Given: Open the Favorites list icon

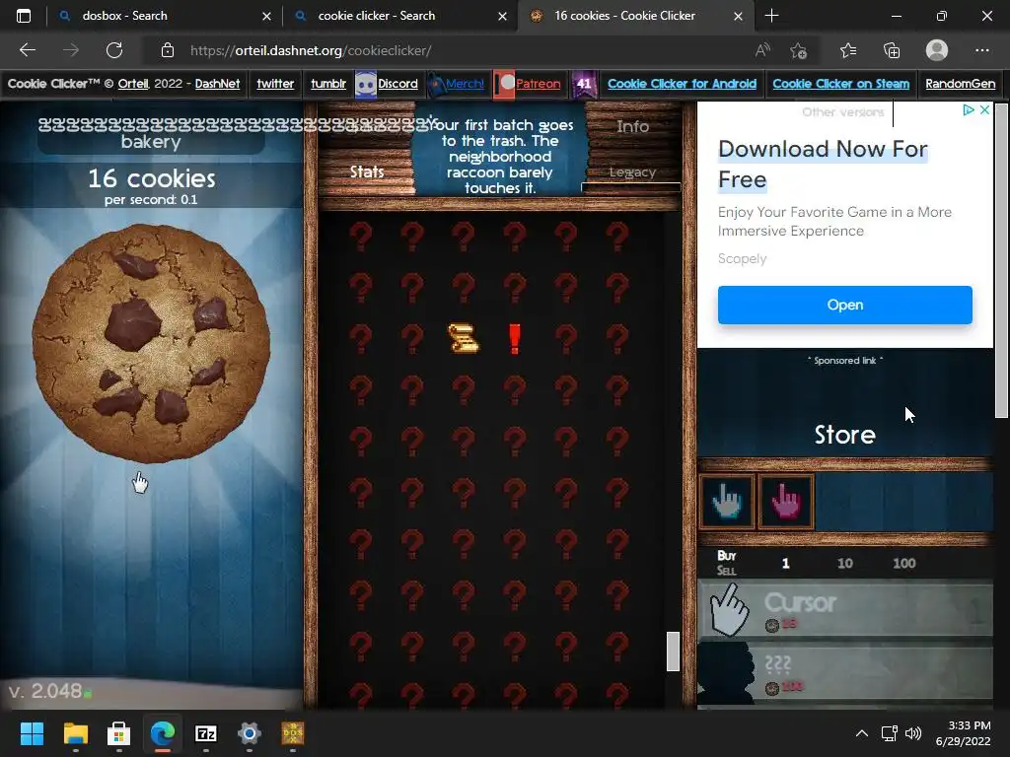Looking at the screenshot, I should (847, 50).
